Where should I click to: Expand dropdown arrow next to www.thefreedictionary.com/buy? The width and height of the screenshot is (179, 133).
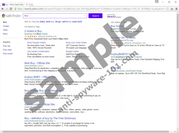(x=55, y=121)
